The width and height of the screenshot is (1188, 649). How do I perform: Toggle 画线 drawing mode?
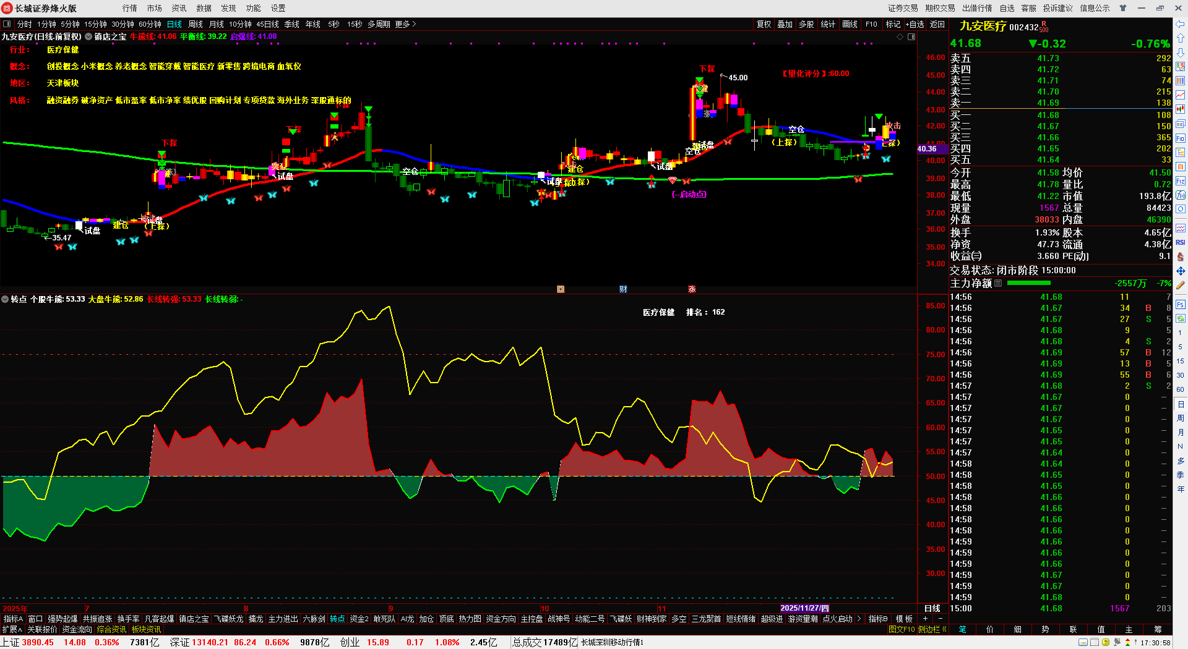(850, 24)
